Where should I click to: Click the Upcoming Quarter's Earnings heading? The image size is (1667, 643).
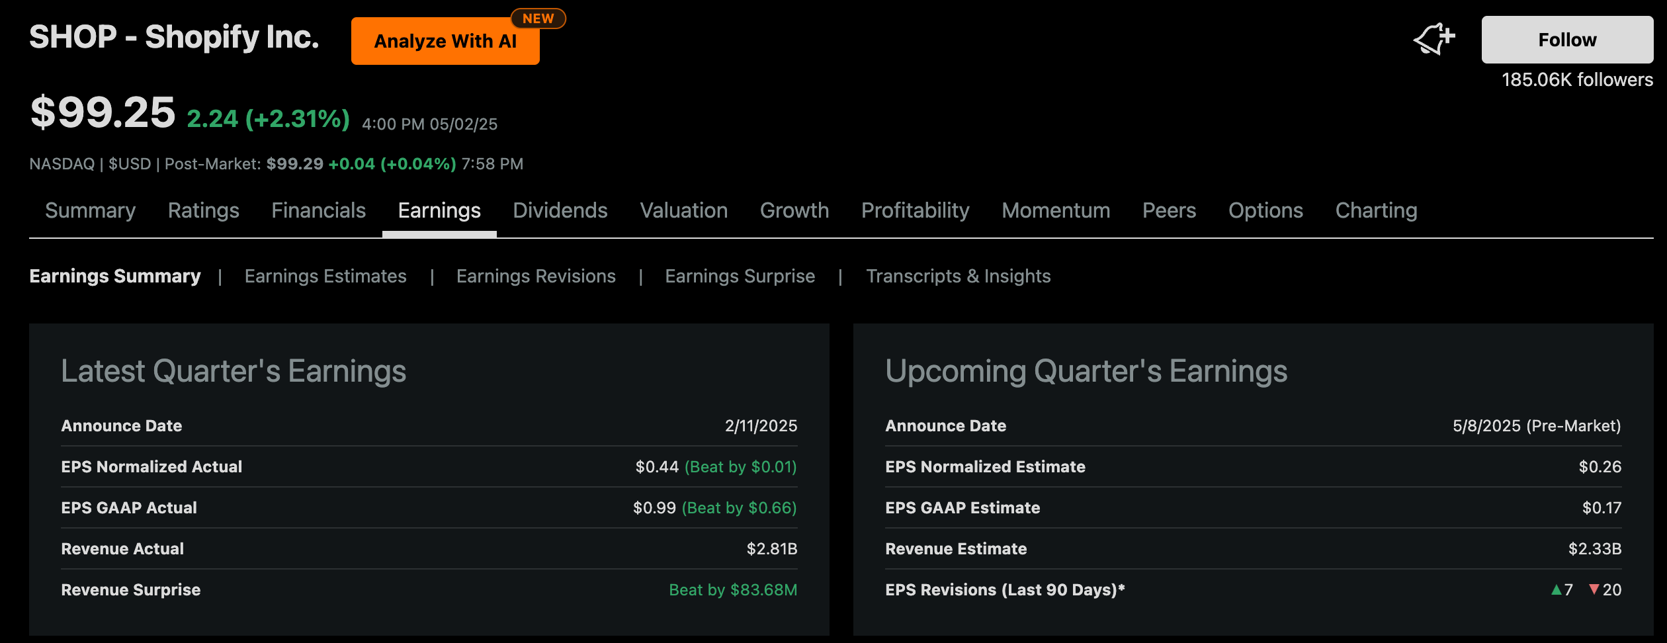pos(1086,371)
